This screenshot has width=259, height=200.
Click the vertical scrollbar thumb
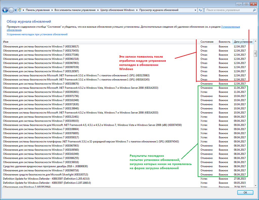click(x=255, y=54)
